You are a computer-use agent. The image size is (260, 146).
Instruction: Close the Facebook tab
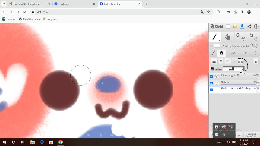(x=94, y=4)
